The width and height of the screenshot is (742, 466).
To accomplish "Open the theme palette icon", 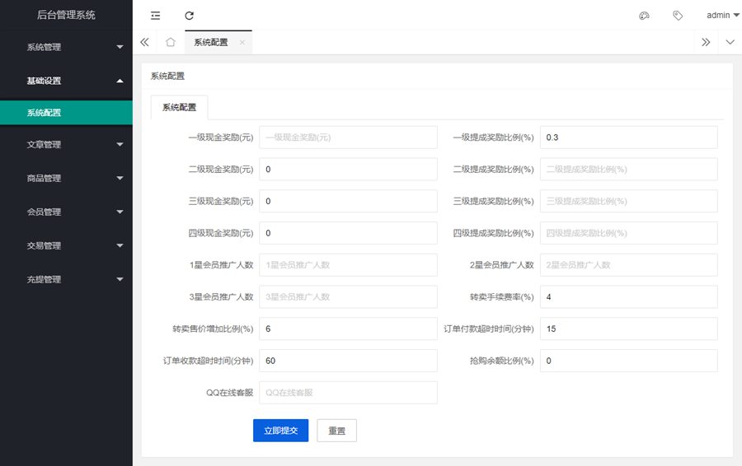I will coord(645,16).
